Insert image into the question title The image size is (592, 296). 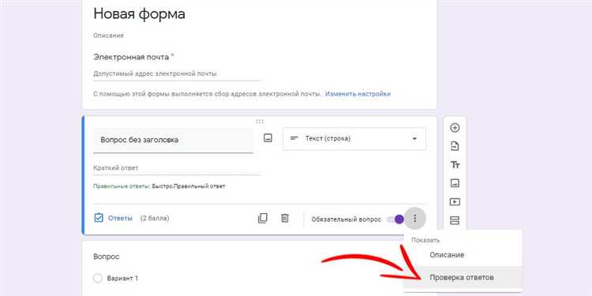(268, 138)
